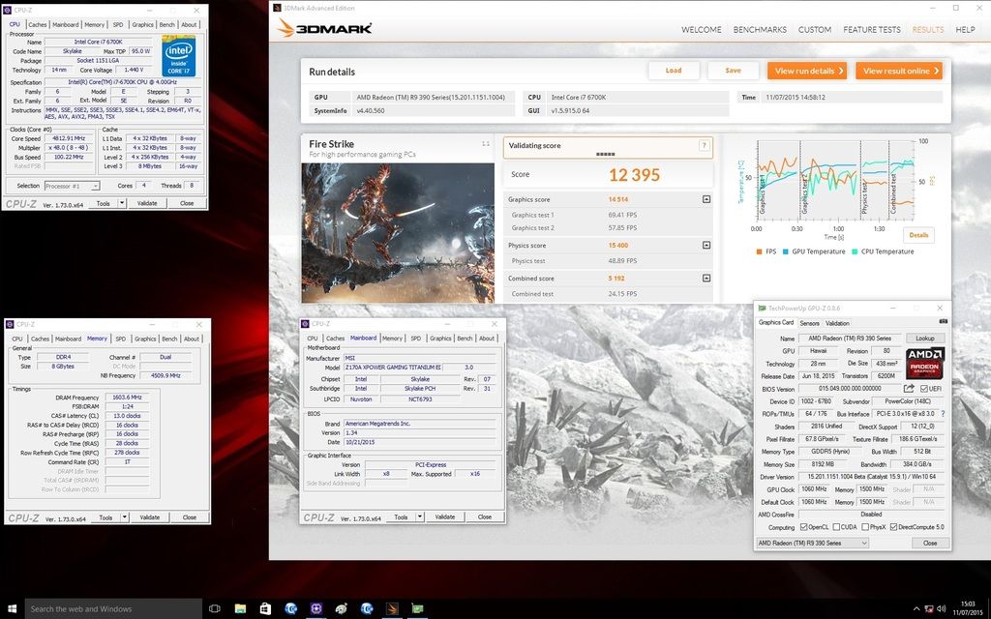The image size is (991, 619).
Task: Click the DRAM Frequency value 1603.6 MHz
Action: [x=127, y=398]
